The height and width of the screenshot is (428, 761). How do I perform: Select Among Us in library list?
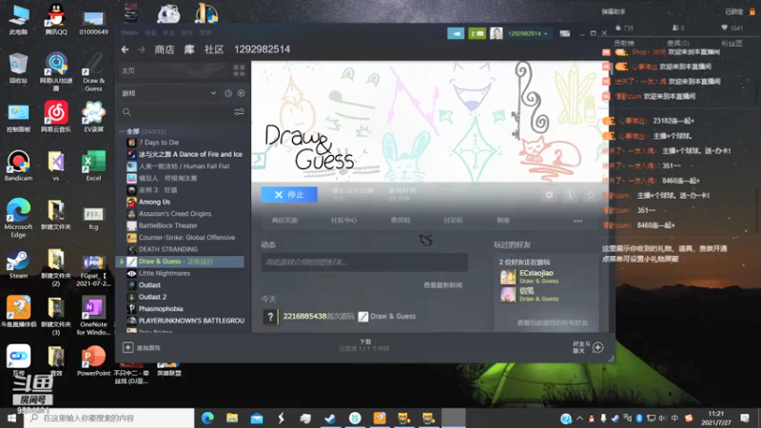(x=154, y=202)
